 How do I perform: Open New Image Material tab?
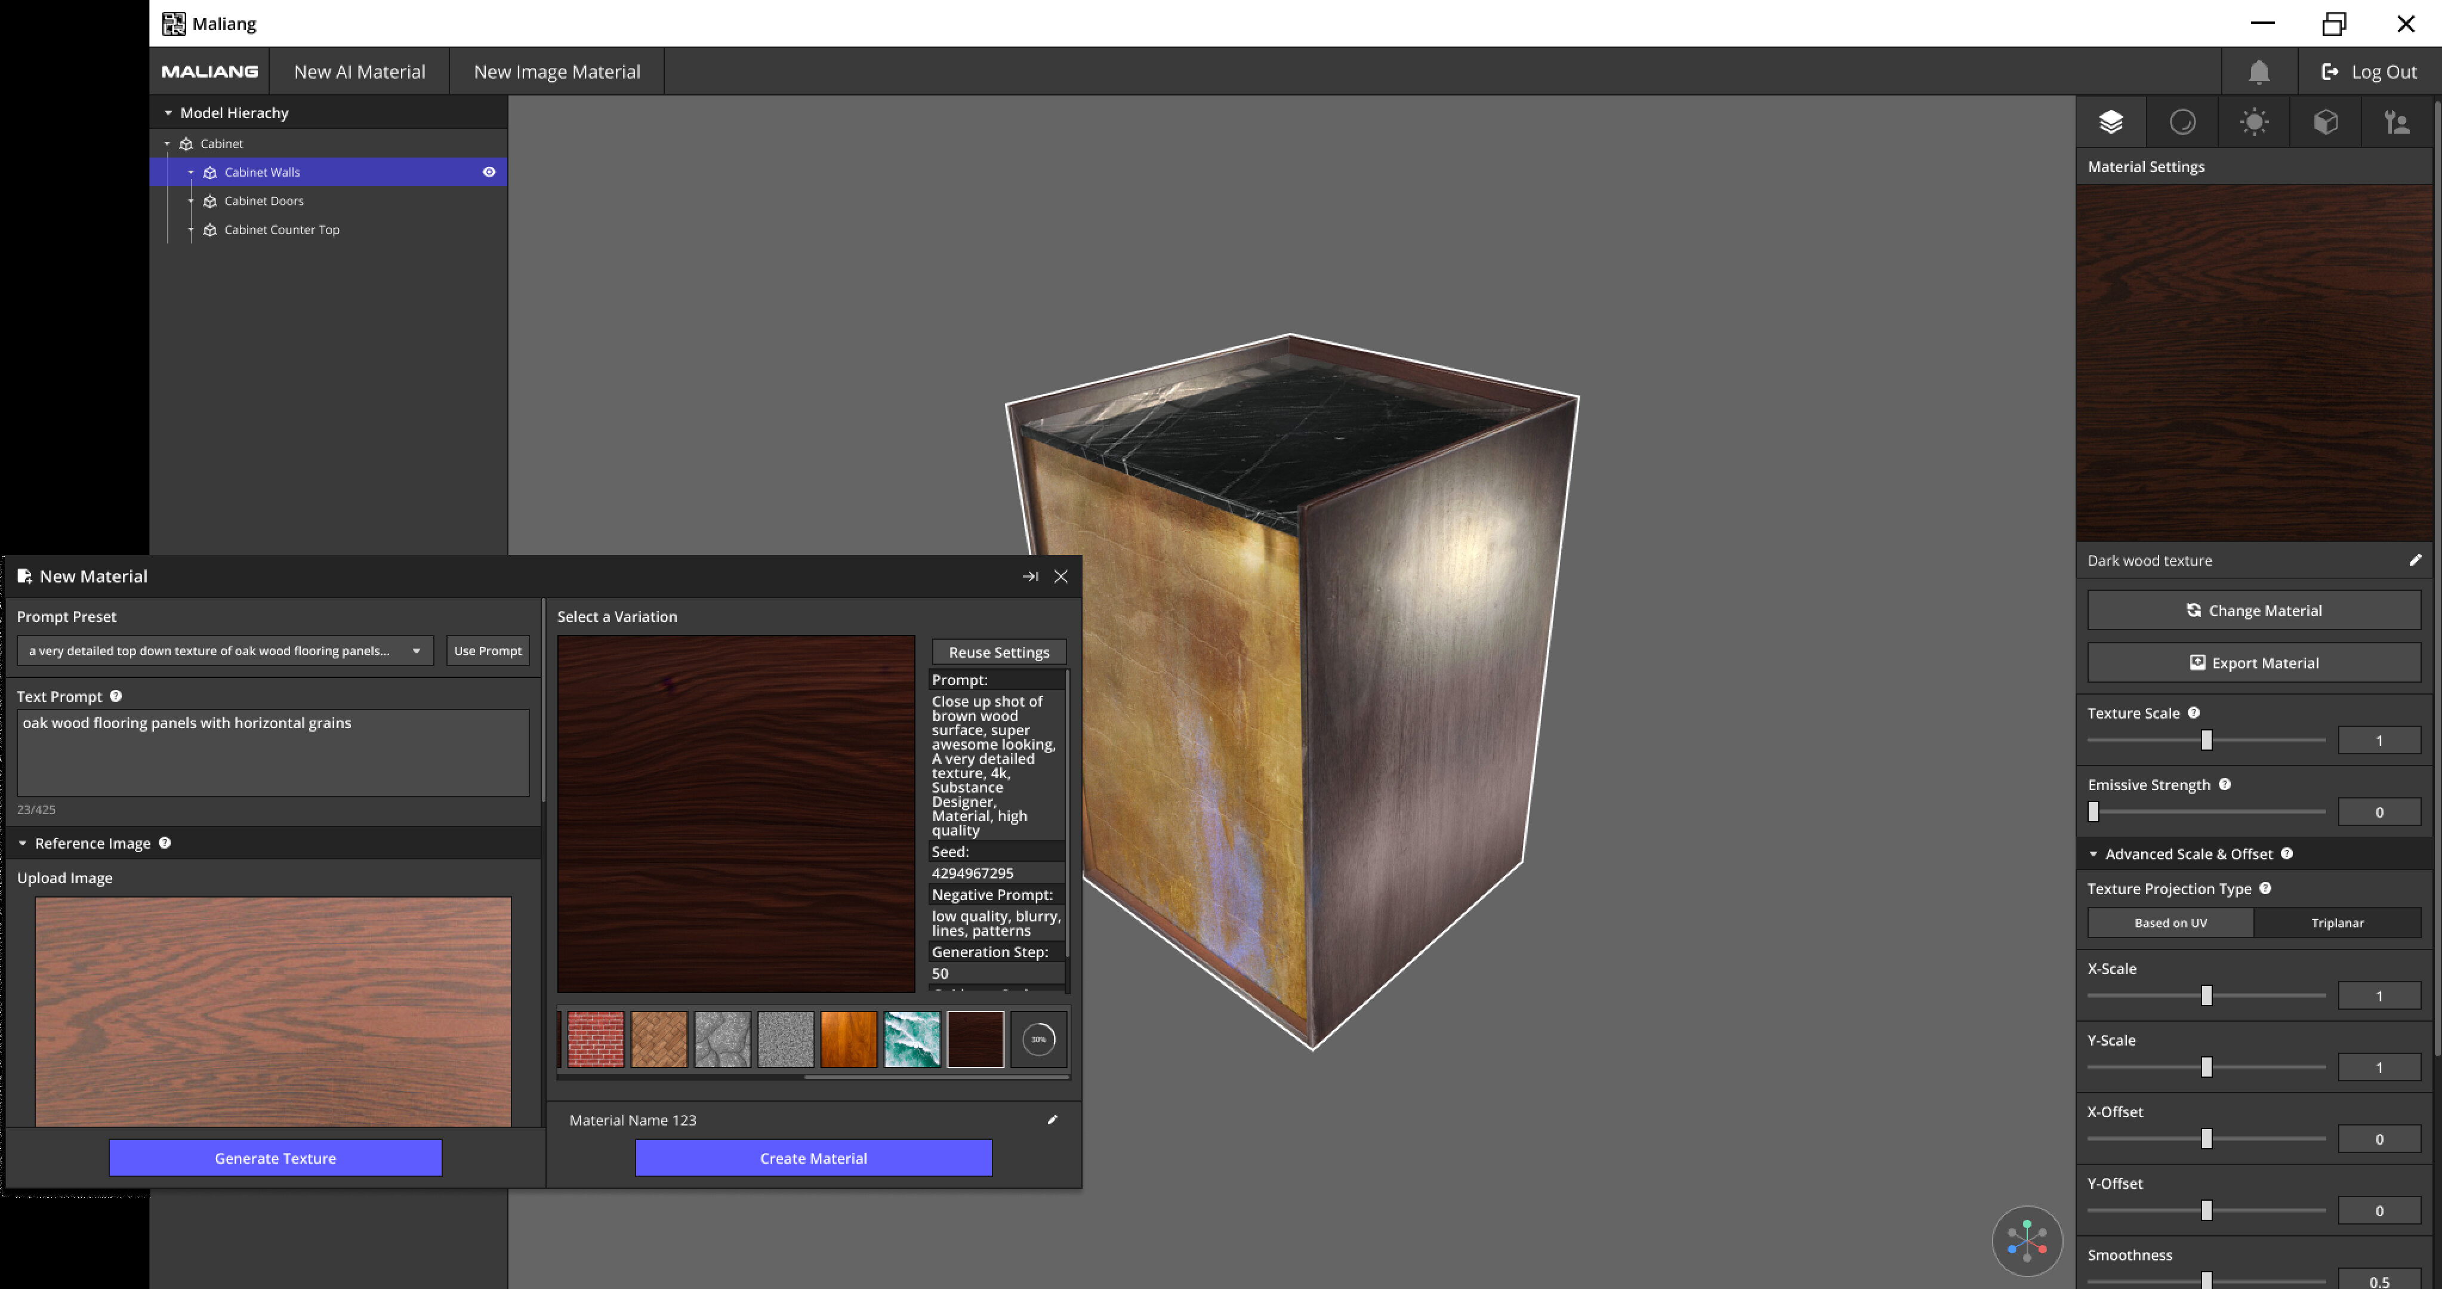coord(556,72)
